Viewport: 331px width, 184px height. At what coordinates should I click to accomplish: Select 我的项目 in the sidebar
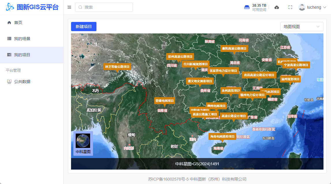click(22, 55)
